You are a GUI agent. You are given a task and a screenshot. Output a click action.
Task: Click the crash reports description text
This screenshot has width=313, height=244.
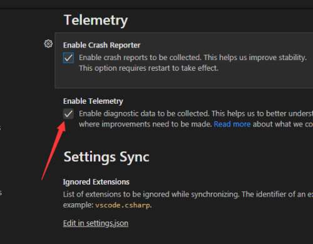[x=193, y=58]
